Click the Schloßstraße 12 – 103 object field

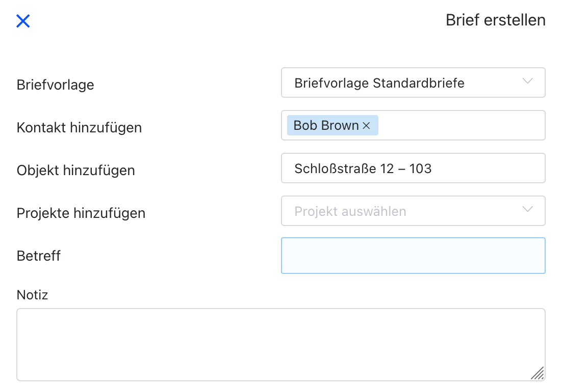(x=363, y=169)
